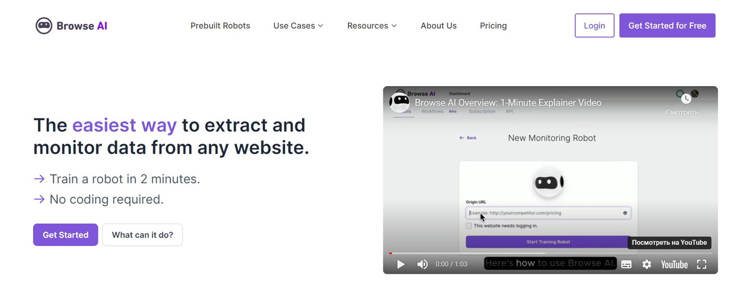
Task: Mute the video volume speaker icon
Action: pos(423,265)
